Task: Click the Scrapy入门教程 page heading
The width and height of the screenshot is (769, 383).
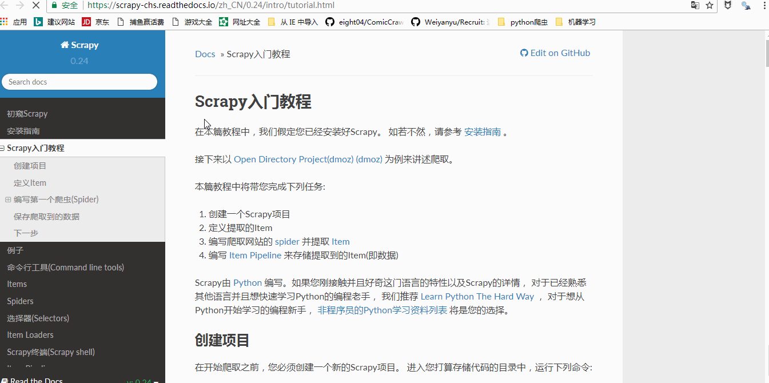Action: coord(253,102)
